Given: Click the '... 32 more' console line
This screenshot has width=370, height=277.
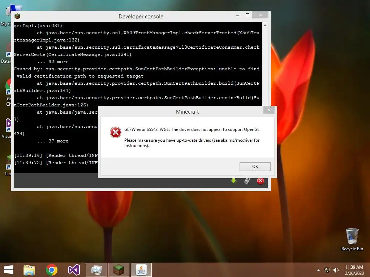Looking at the screenshot, I should pos(53,62).
